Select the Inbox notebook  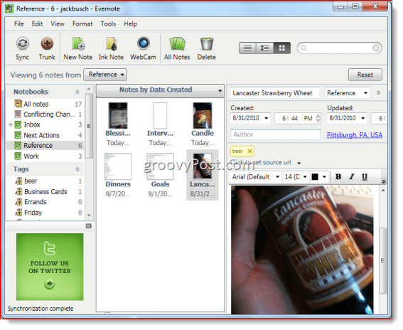[x=45, y=124]
